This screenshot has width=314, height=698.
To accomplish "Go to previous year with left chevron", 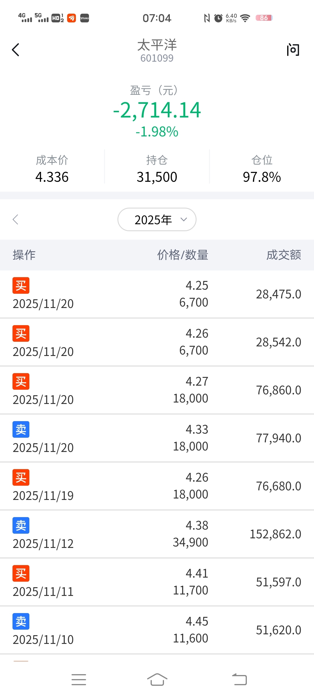I will pyautogui.click(x=16, y=220).
